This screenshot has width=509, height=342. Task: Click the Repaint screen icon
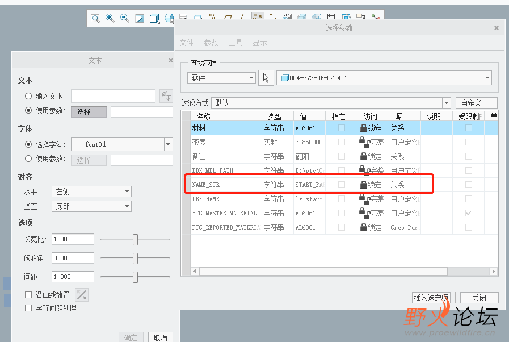pos(140,18)
